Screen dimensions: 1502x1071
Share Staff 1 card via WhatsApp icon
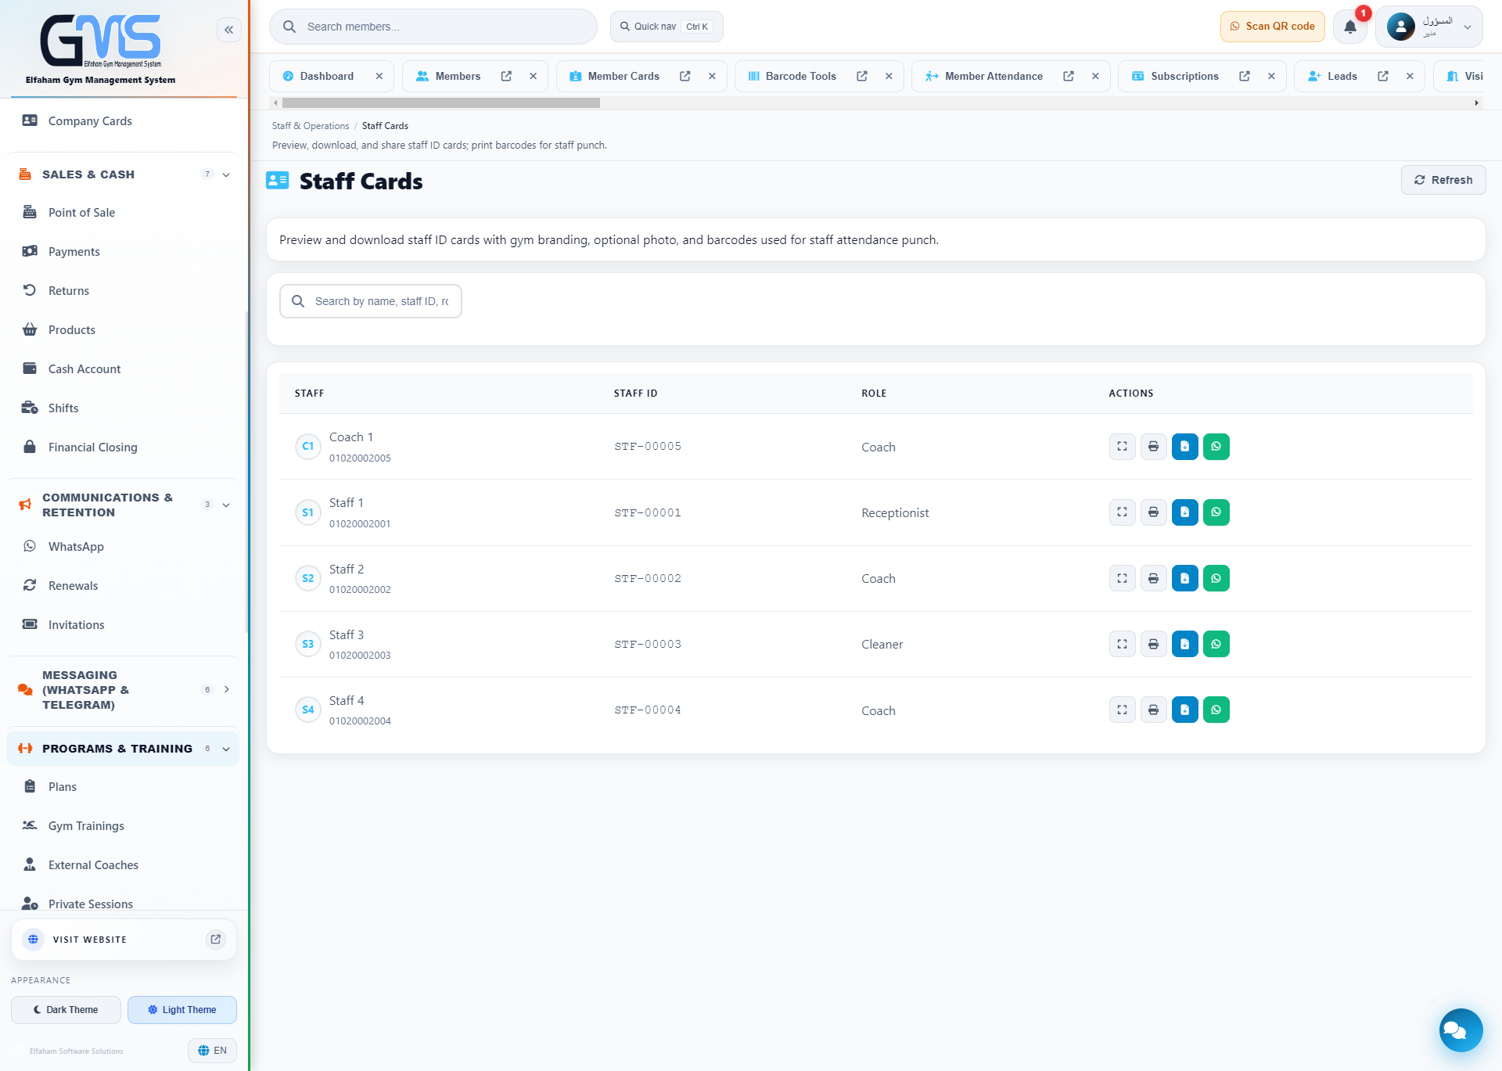[x=1216, y=512]
